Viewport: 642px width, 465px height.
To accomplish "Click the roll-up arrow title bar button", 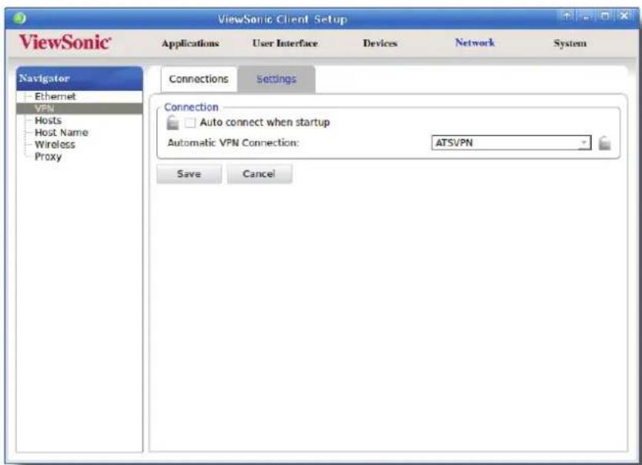I will click(567, 16).
